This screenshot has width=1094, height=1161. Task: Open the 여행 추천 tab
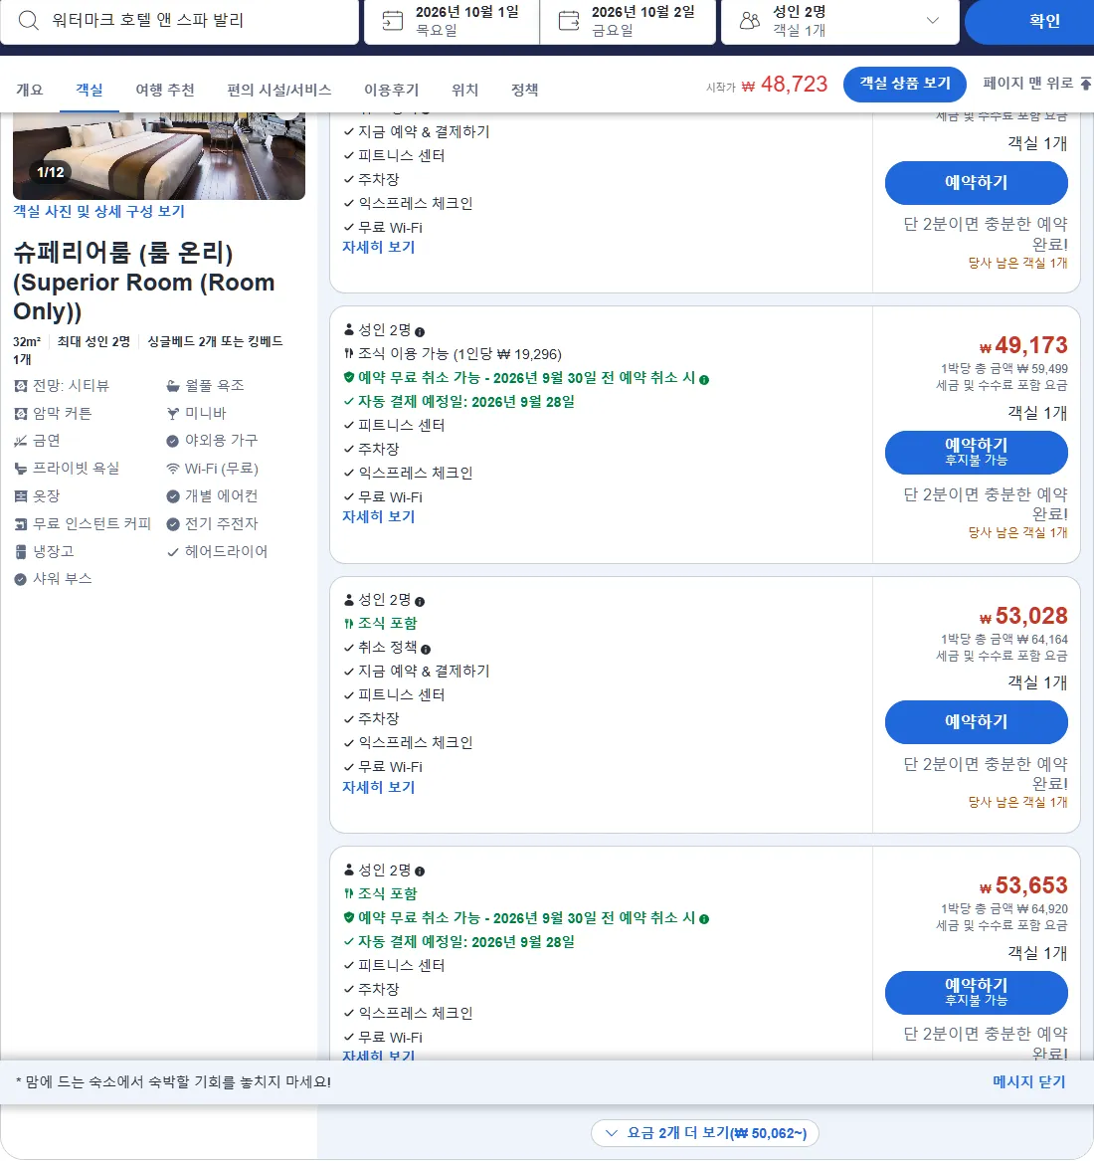click(x=164, y=90)
